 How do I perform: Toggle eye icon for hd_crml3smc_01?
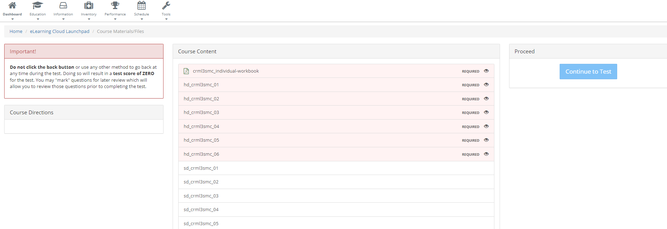[486, 85]
